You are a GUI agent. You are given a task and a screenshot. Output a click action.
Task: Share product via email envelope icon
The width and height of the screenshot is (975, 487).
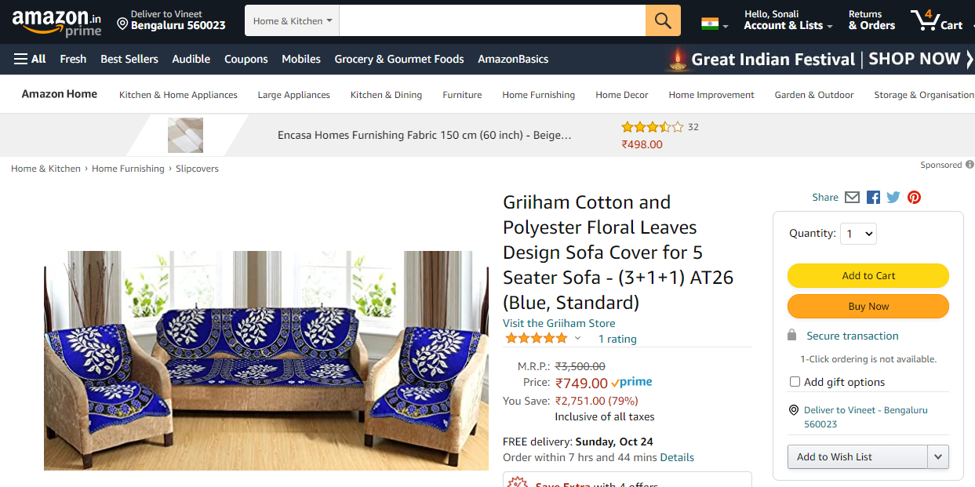tap(852, 198)
